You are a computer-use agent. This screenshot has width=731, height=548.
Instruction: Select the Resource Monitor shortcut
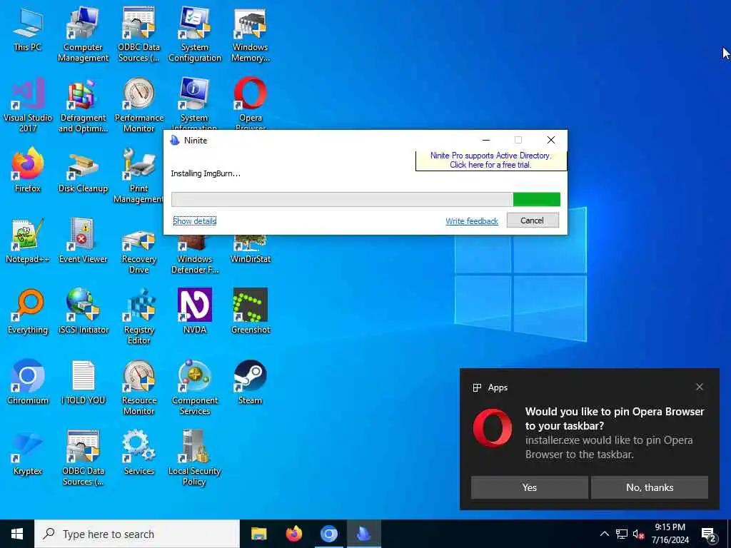pos(139,388)
